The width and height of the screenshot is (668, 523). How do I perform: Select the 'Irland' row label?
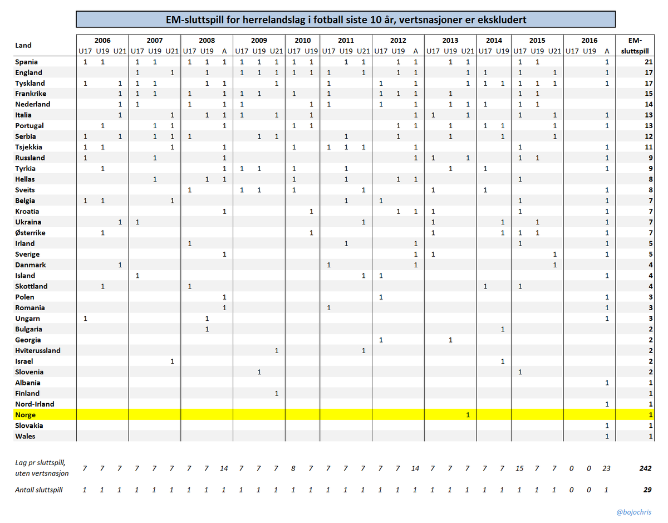[24, 243]
